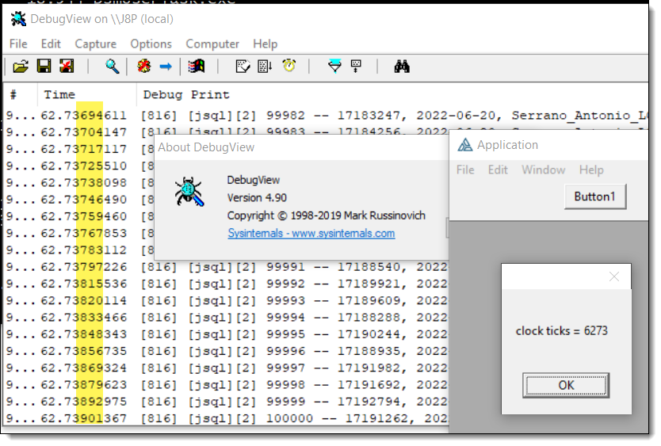
Task: Open the Capture menu
Action: [95, 44]
